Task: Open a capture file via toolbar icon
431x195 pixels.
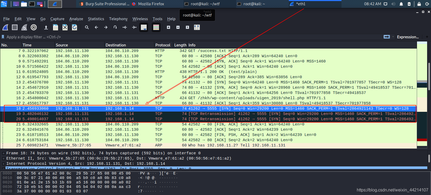Action: coord(46,27)
